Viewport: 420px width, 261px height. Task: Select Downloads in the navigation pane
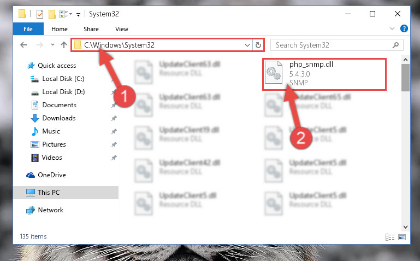click(59, 118)
